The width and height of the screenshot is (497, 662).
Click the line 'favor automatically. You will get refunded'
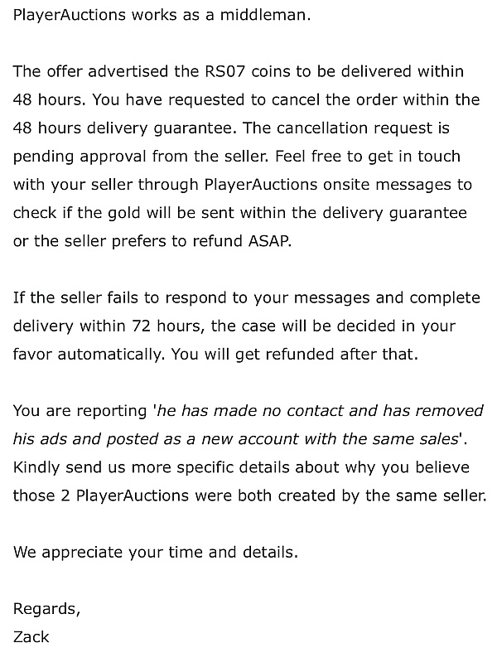click(x=215, y=355)
